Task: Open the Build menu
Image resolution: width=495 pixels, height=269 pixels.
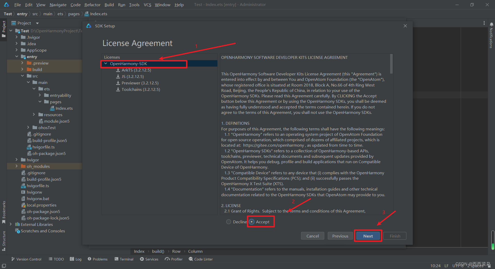Action: [109, 5]
